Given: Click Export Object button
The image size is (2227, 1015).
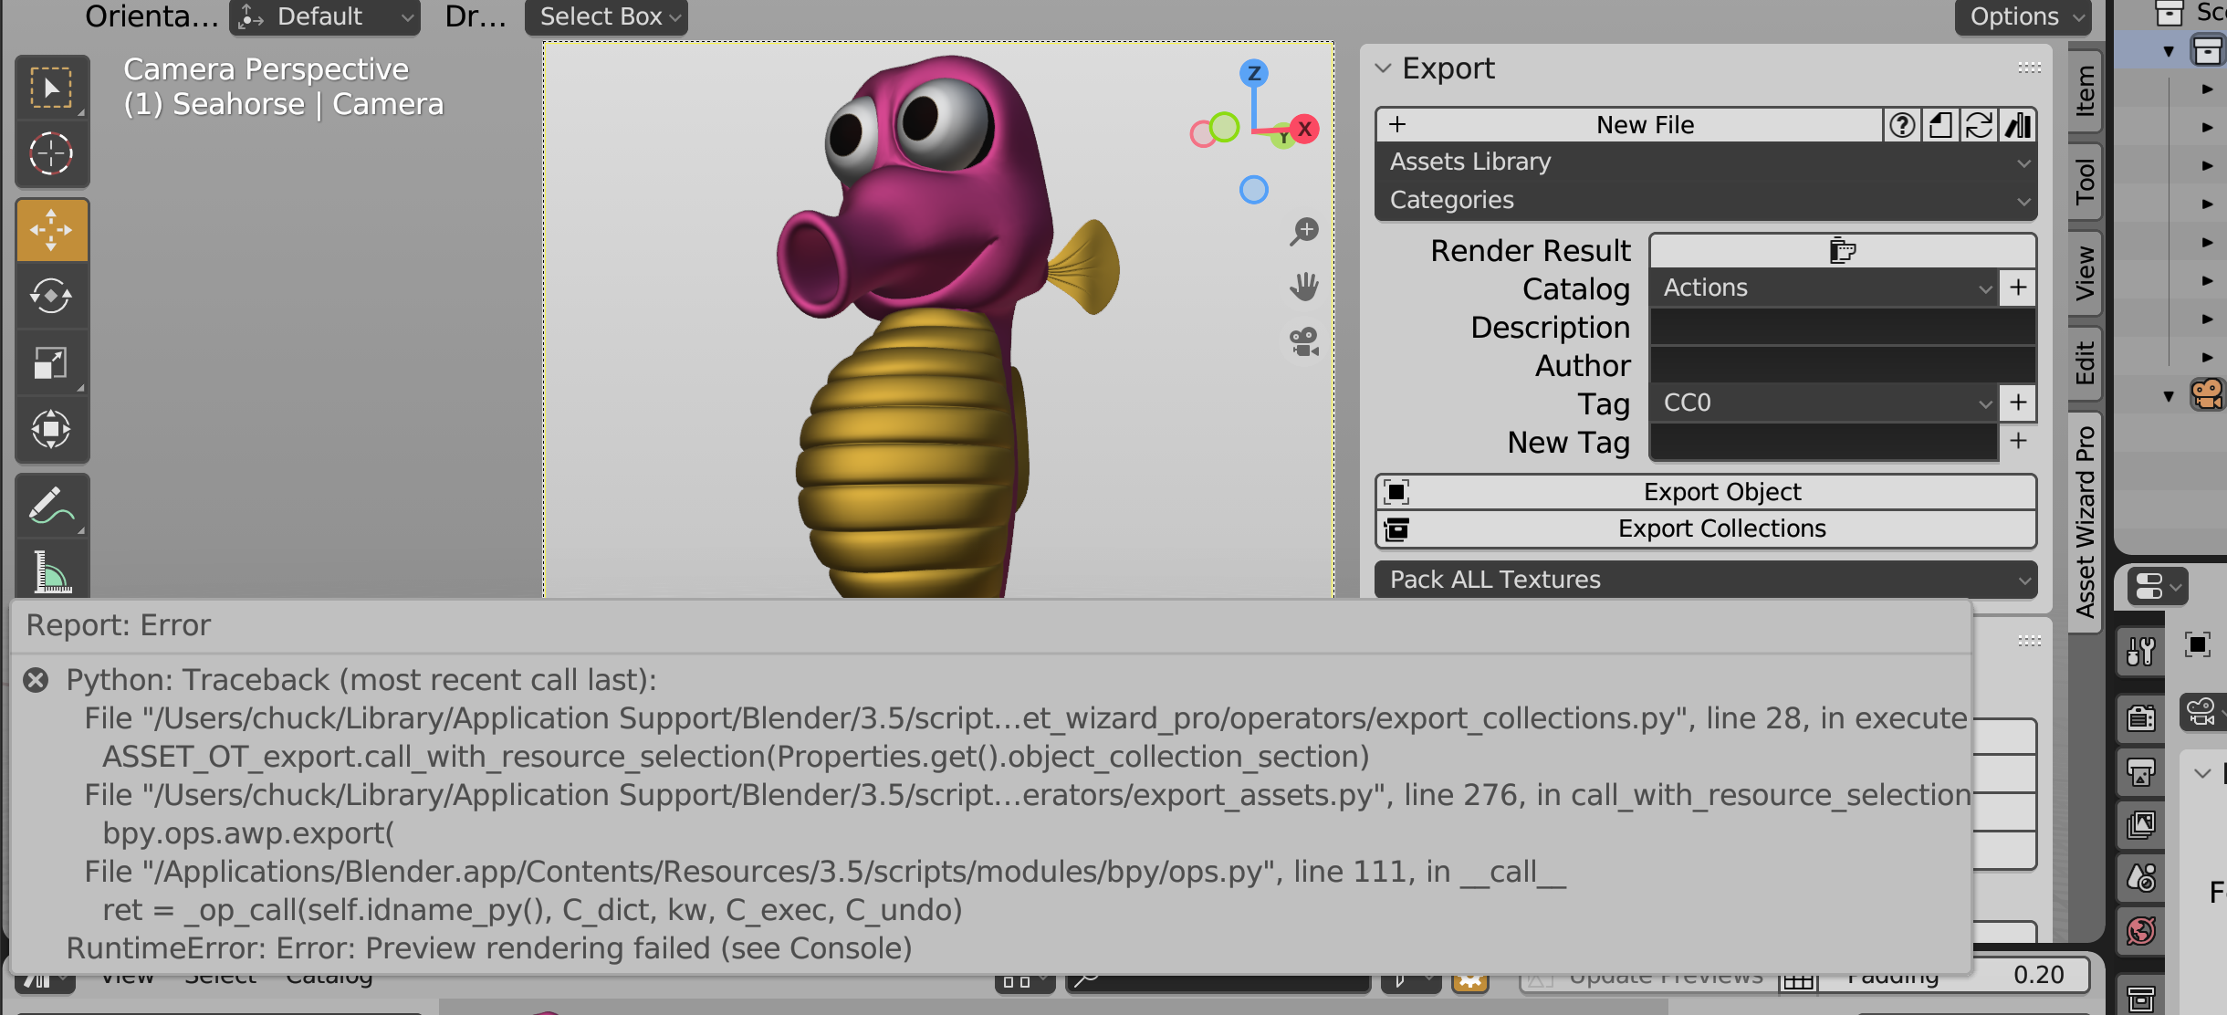Looking at the screenshot, I should 1706,492.
